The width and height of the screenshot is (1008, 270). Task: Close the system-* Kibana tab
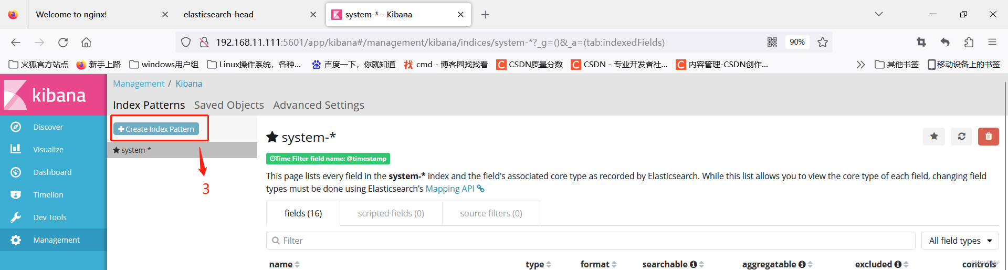(x=460, y=15)
